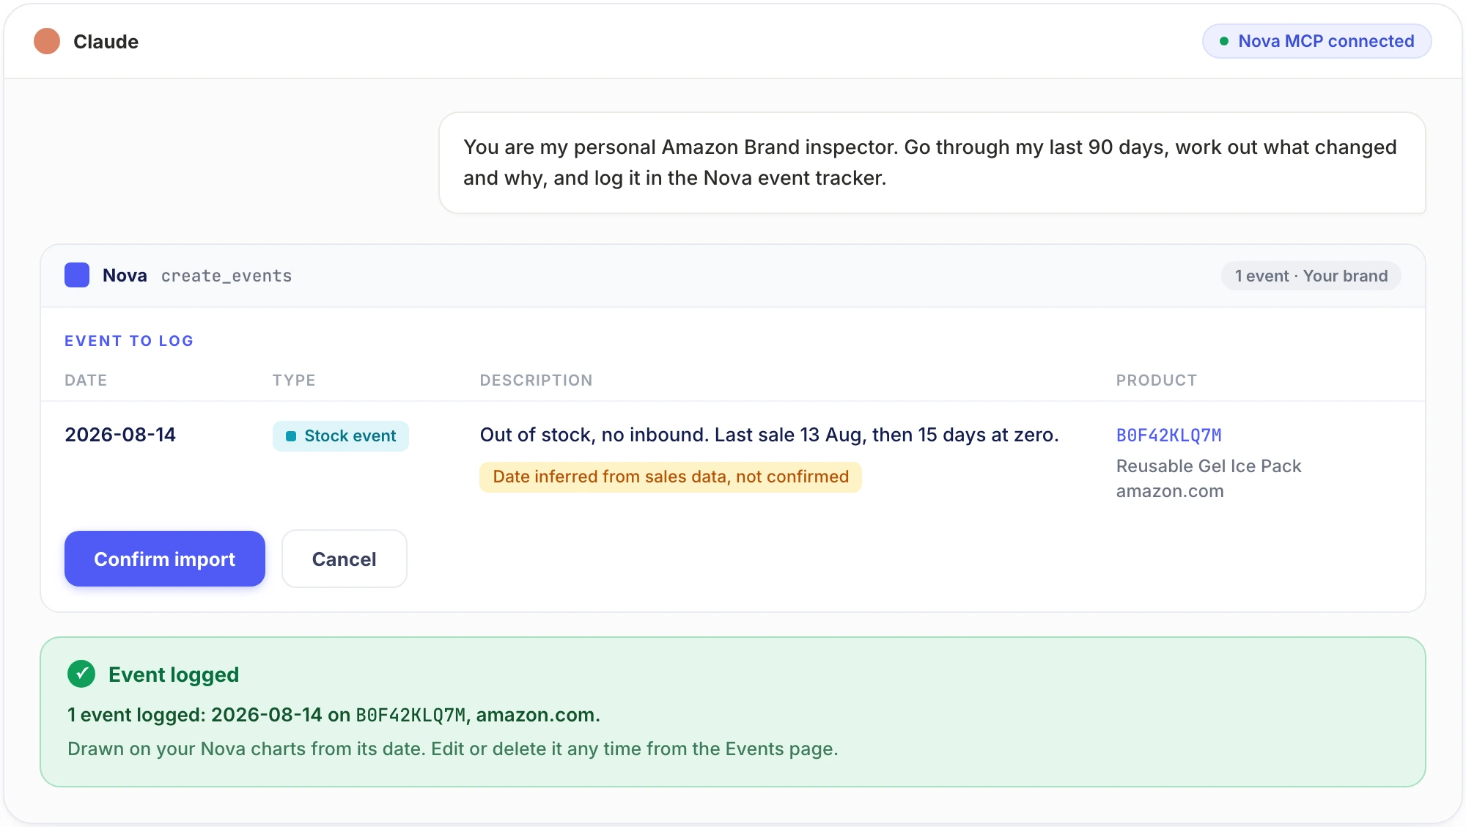
Task: Click the Nova MCP connected status badge
Action: pyautogui.click(x=1316, y=41)
